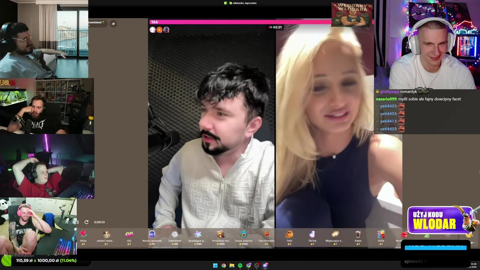The width and height of the screenshot is (480, 270).
Task: Select the red-shirt streamer webcam feed
Action: [47, 166]
